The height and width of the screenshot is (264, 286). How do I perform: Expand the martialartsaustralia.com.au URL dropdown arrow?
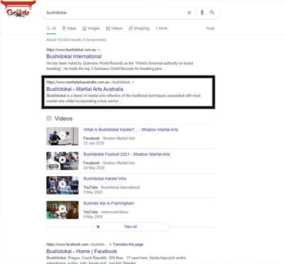coord(133,82)
